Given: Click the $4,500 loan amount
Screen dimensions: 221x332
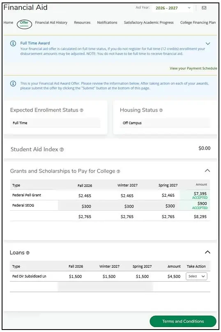Looking at the screenshot, I should pos(174,277).
